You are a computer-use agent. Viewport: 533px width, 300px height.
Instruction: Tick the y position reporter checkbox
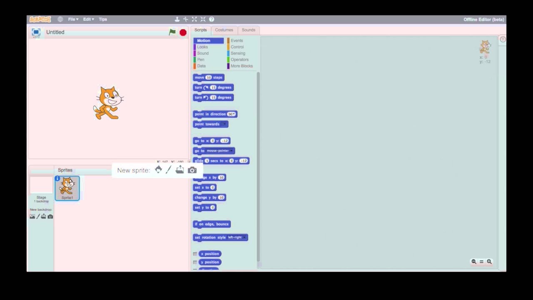[x=195, y=262]
